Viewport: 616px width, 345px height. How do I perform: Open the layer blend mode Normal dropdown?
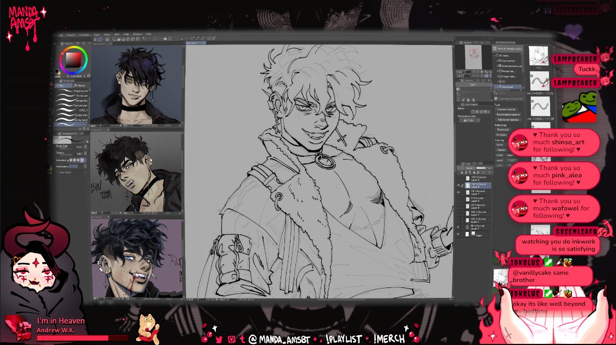471,168
